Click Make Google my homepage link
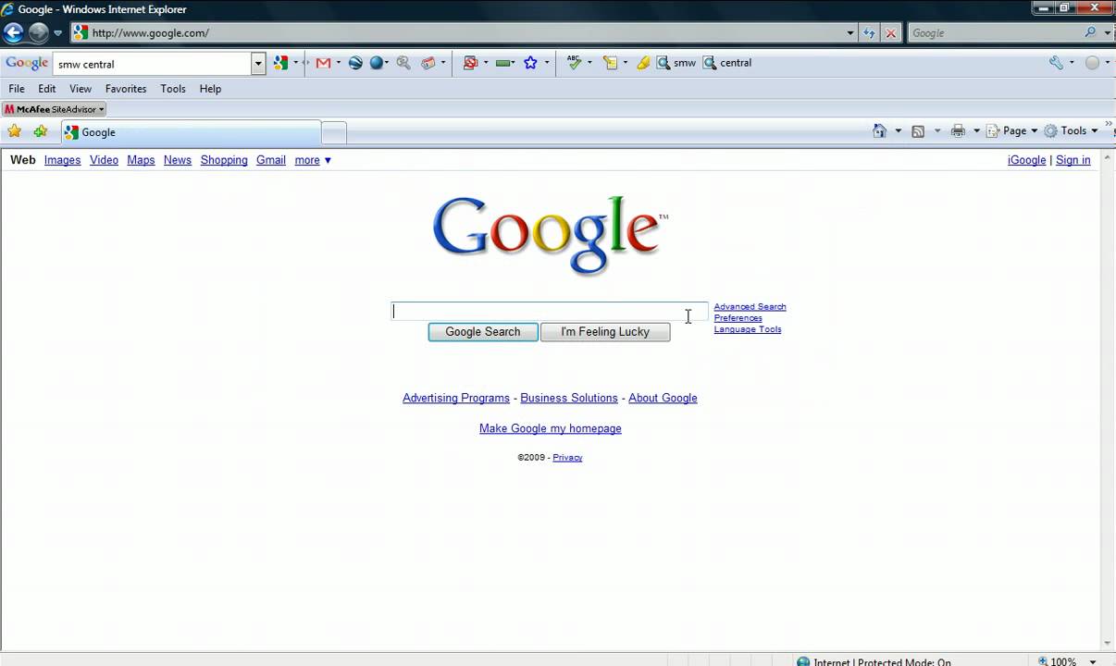This screenshot has width=1116, height=666. [551, 428]
